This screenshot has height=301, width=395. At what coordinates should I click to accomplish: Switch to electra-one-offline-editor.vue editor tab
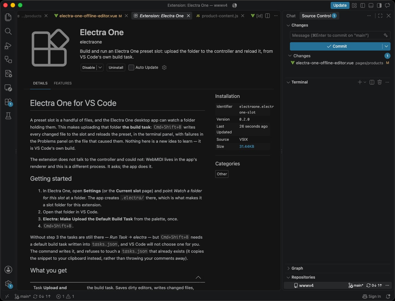point(88,16)
